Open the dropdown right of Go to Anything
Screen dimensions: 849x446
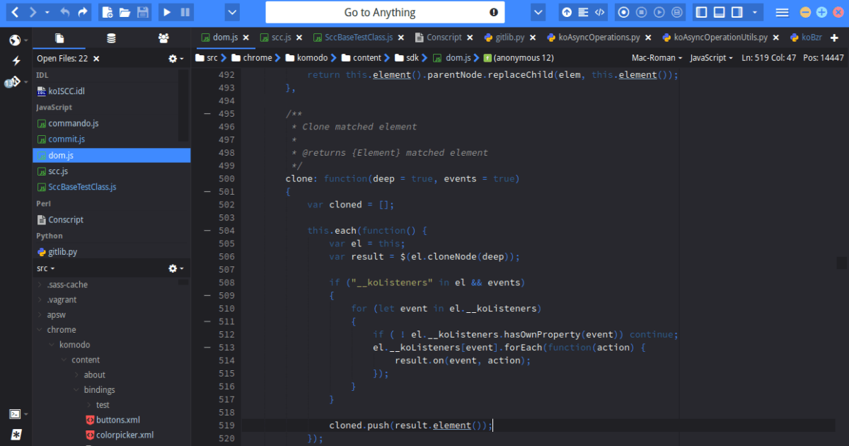538,12
